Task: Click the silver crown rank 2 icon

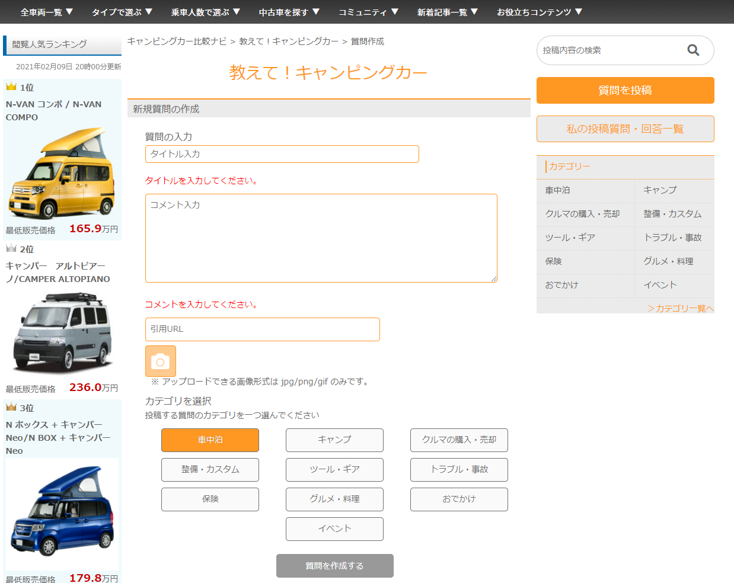Action: [11, 249]
